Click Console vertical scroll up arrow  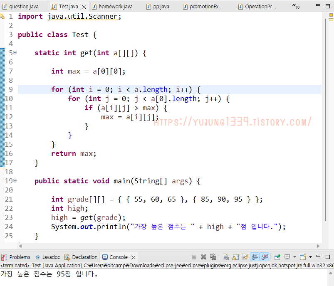pyautogui.click(x=331, y=273)
